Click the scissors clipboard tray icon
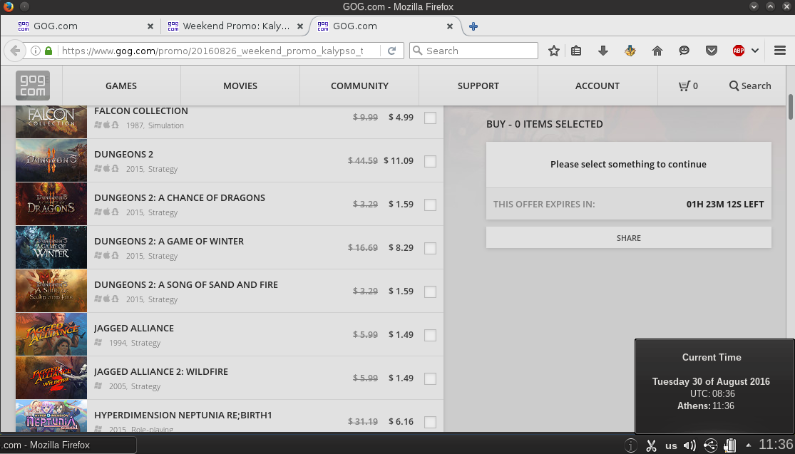The width and height of the screenshot is (795, 454). click(x=651, y=445)
